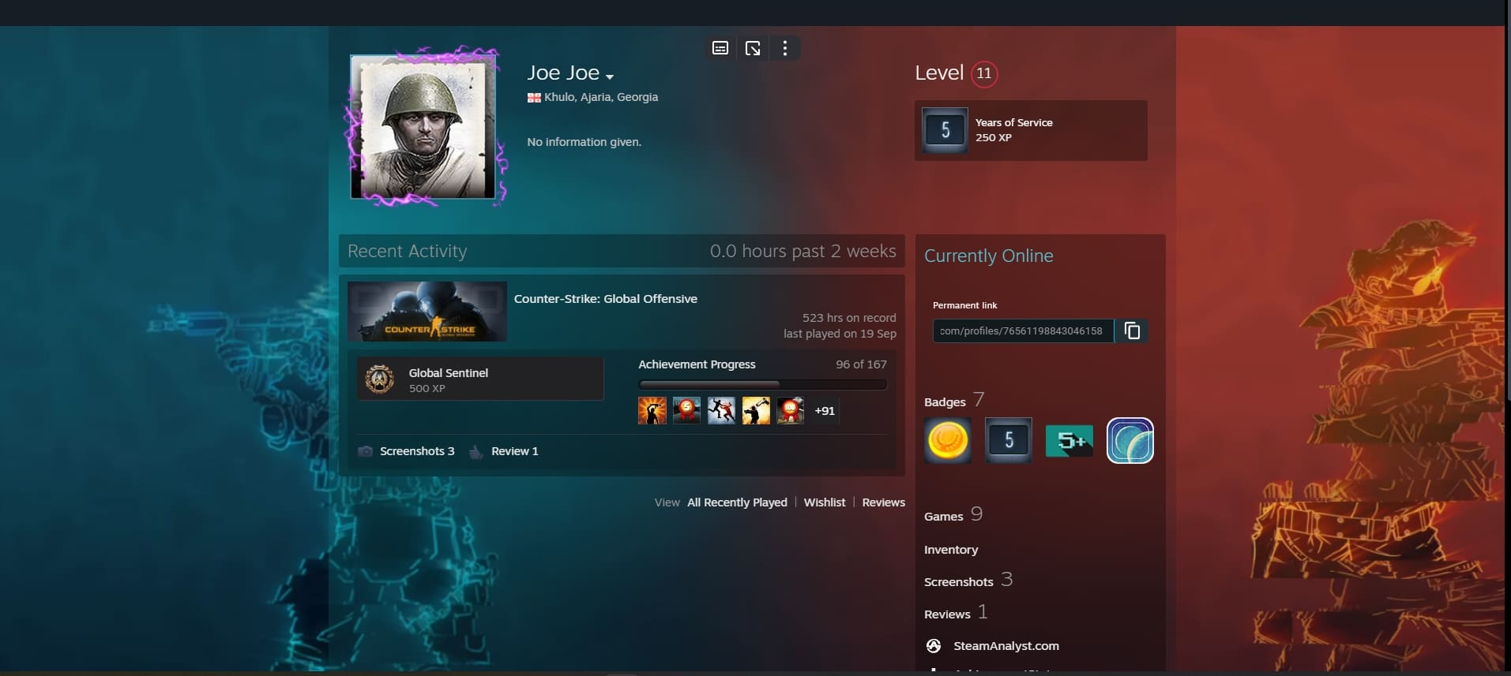Click the first achievement icon with orange burst

[x=652, y=410]
